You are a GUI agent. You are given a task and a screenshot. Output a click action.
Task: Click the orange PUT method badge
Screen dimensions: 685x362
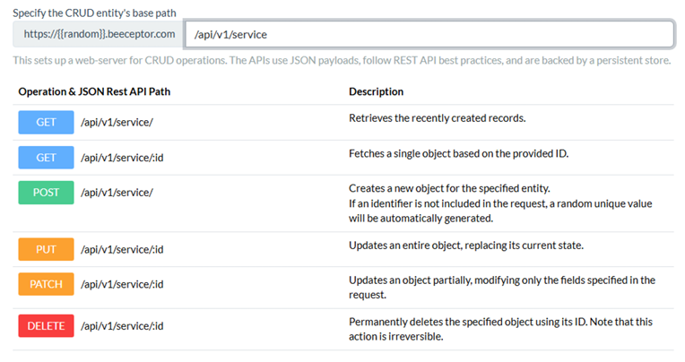[46, 249]
